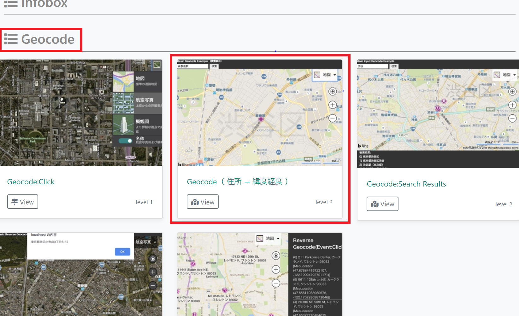Click the 表参道駅 search input field
The height and width of the screenshot is (316, 519).
(192, 66)
